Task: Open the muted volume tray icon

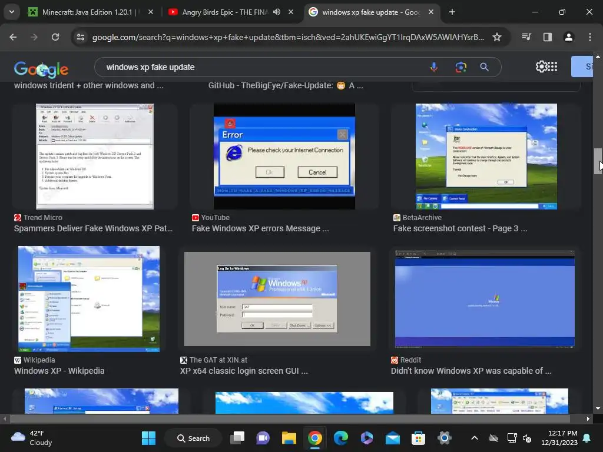Action: pos(527,438)
